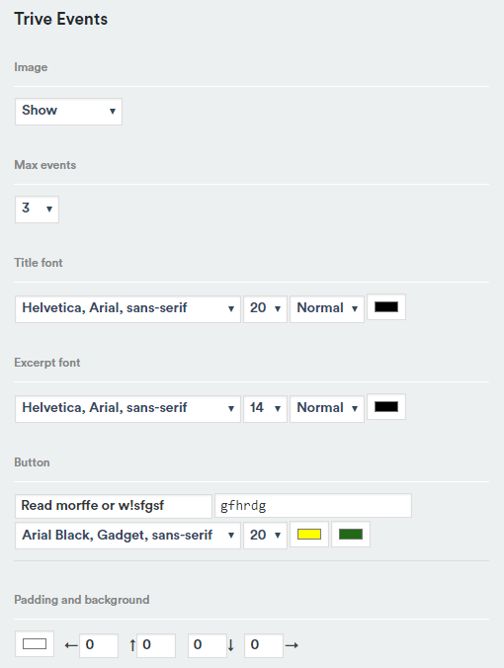Click the button link field 'gfhrdg'
The width and height of the screenshot is (504, 668).
coord(313,506)
